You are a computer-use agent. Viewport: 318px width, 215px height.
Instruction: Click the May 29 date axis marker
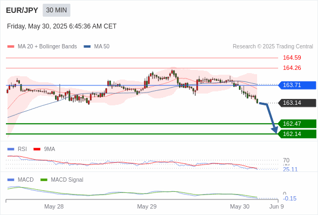(x=147, y=206)
